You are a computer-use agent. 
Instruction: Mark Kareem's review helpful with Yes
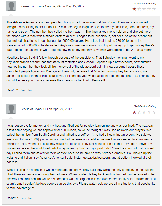coord(23,90)
